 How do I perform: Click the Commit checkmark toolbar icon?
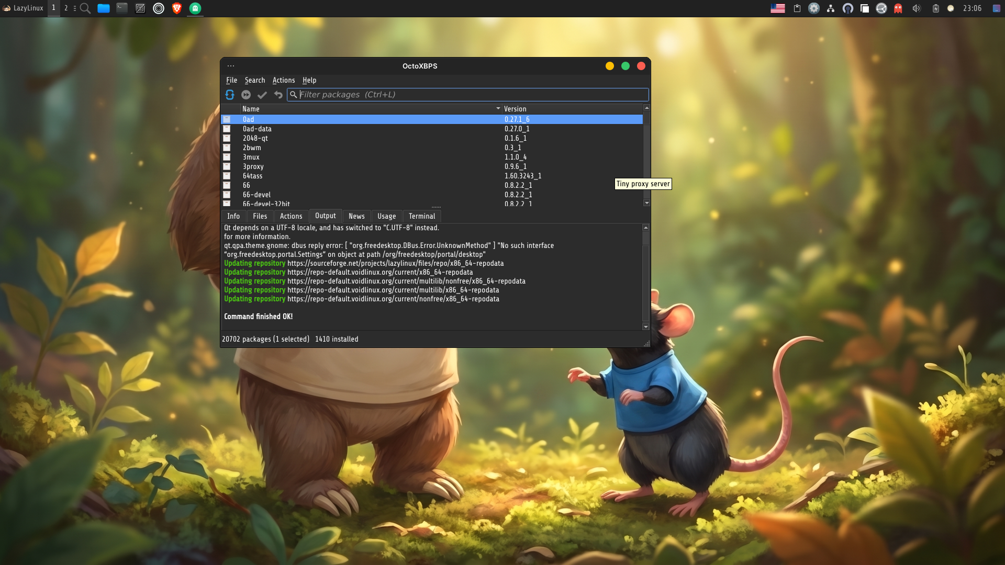(x=262, y=95)
